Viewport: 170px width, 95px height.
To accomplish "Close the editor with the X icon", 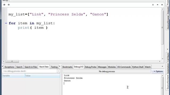I will click(x=162, y=5).
